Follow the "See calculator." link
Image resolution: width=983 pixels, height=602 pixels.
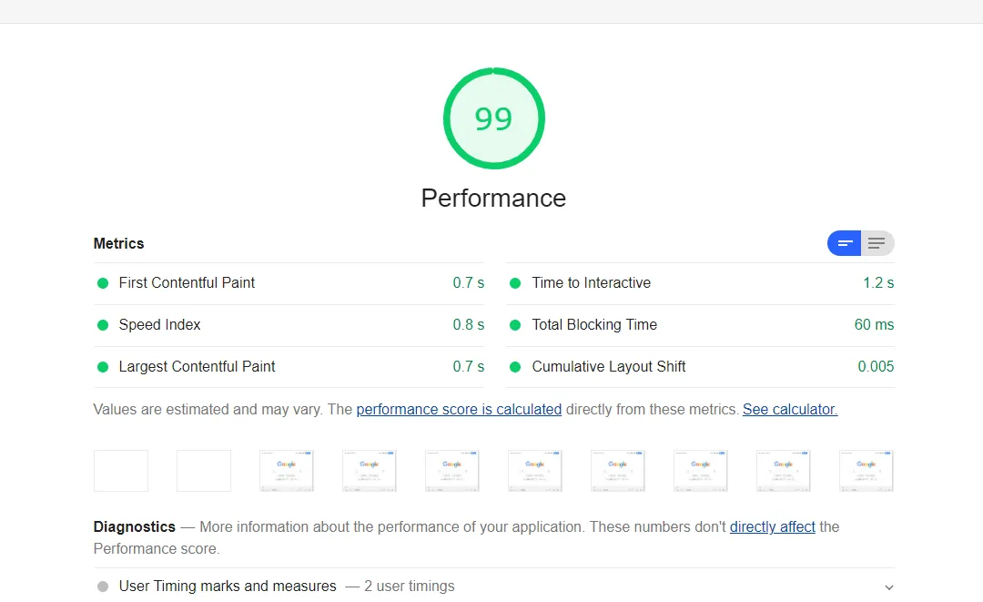[x=789, y=410]
